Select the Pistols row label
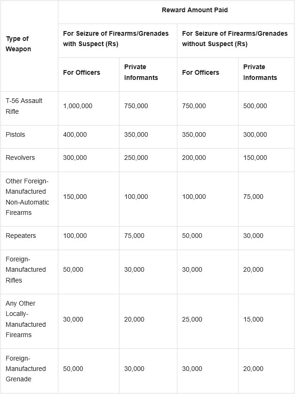 (16, 134)
